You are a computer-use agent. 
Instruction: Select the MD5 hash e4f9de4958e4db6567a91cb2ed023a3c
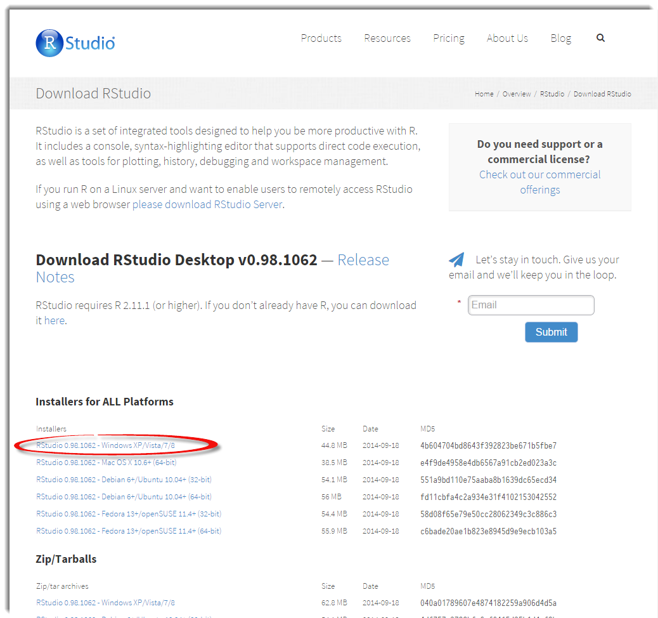point(489,463)
